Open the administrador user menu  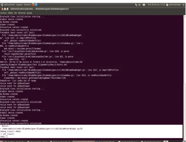[173, 5]
